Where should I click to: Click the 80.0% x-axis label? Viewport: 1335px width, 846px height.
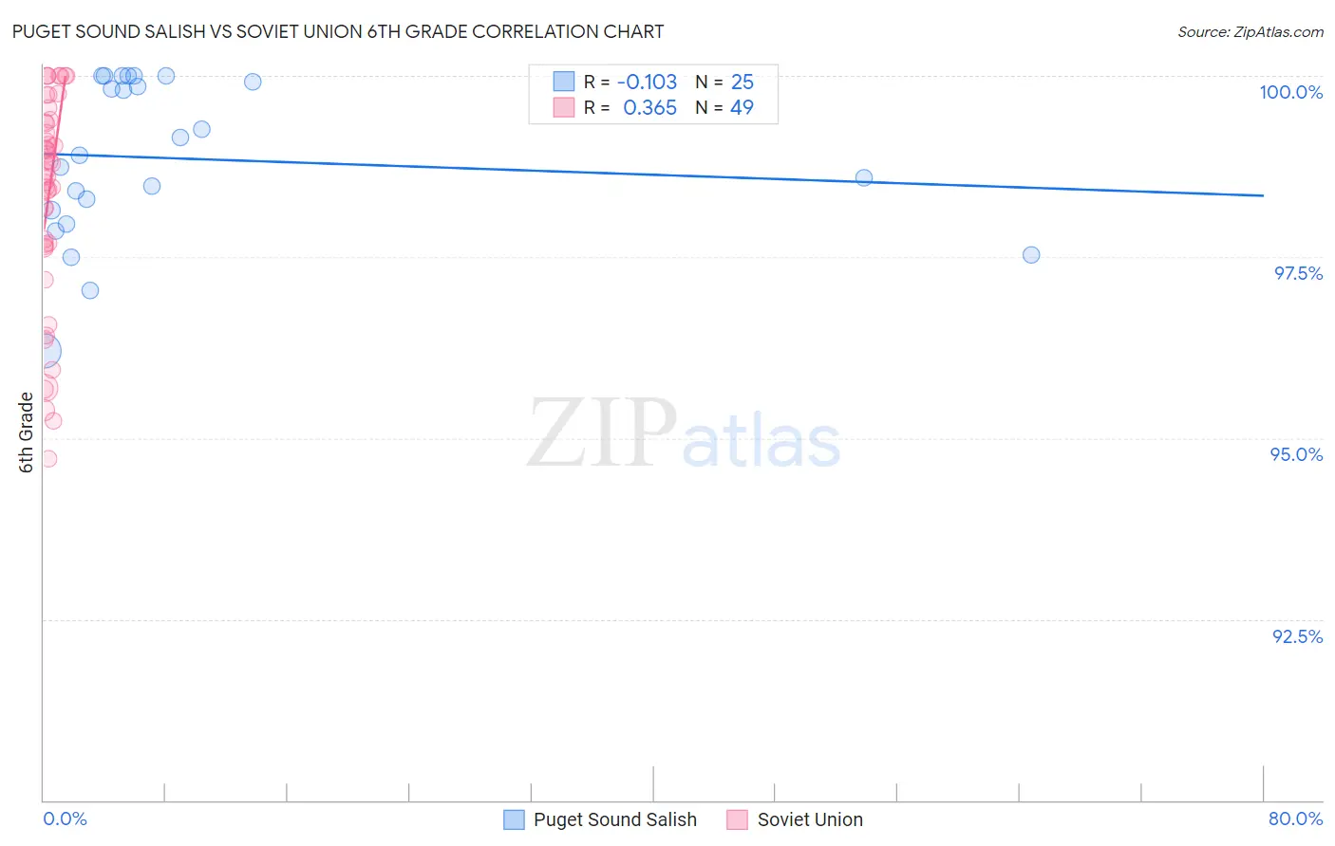pos(1295,818)
